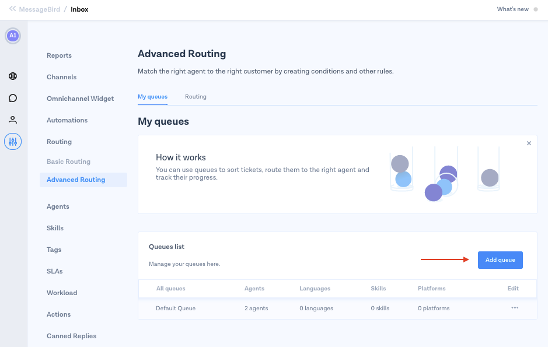Image resolution: width=548 pixels, height=347 pixels.
Task: Open the chat bubble conversations icon
Action: [13, 98]
